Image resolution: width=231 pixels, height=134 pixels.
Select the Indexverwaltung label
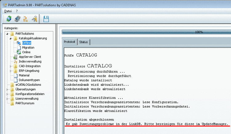[30, 62]
